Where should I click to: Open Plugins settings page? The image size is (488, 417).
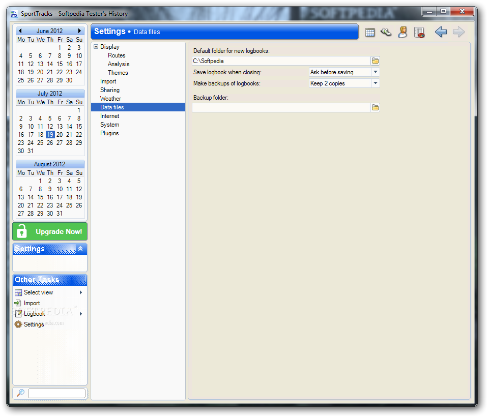109,133
